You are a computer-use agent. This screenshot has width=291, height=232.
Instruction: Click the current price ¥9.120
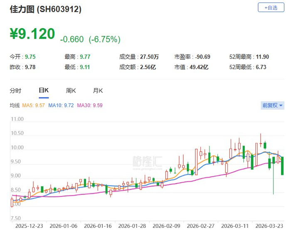tap(32, 34)
